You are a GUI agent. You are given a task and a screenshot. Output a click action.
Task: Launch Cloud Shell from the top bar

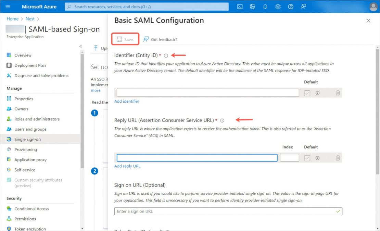click(x=240, y=7)
